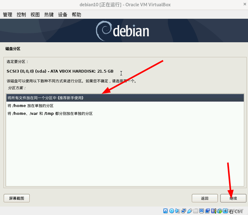Click the 继续 button
Viewport: 248px width, 215px height.
click(233, 198)
